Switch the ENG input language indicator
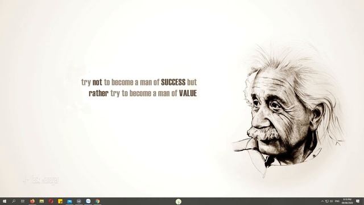The height and width of the screenshot is (205, 364). (x=337, y=201)
